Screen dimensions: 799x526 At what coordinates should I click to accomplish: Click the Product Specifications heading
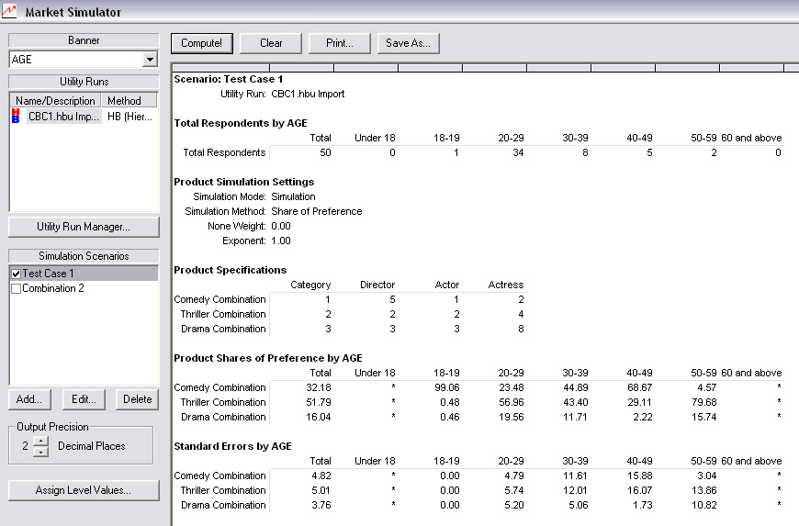coord(231,271)
